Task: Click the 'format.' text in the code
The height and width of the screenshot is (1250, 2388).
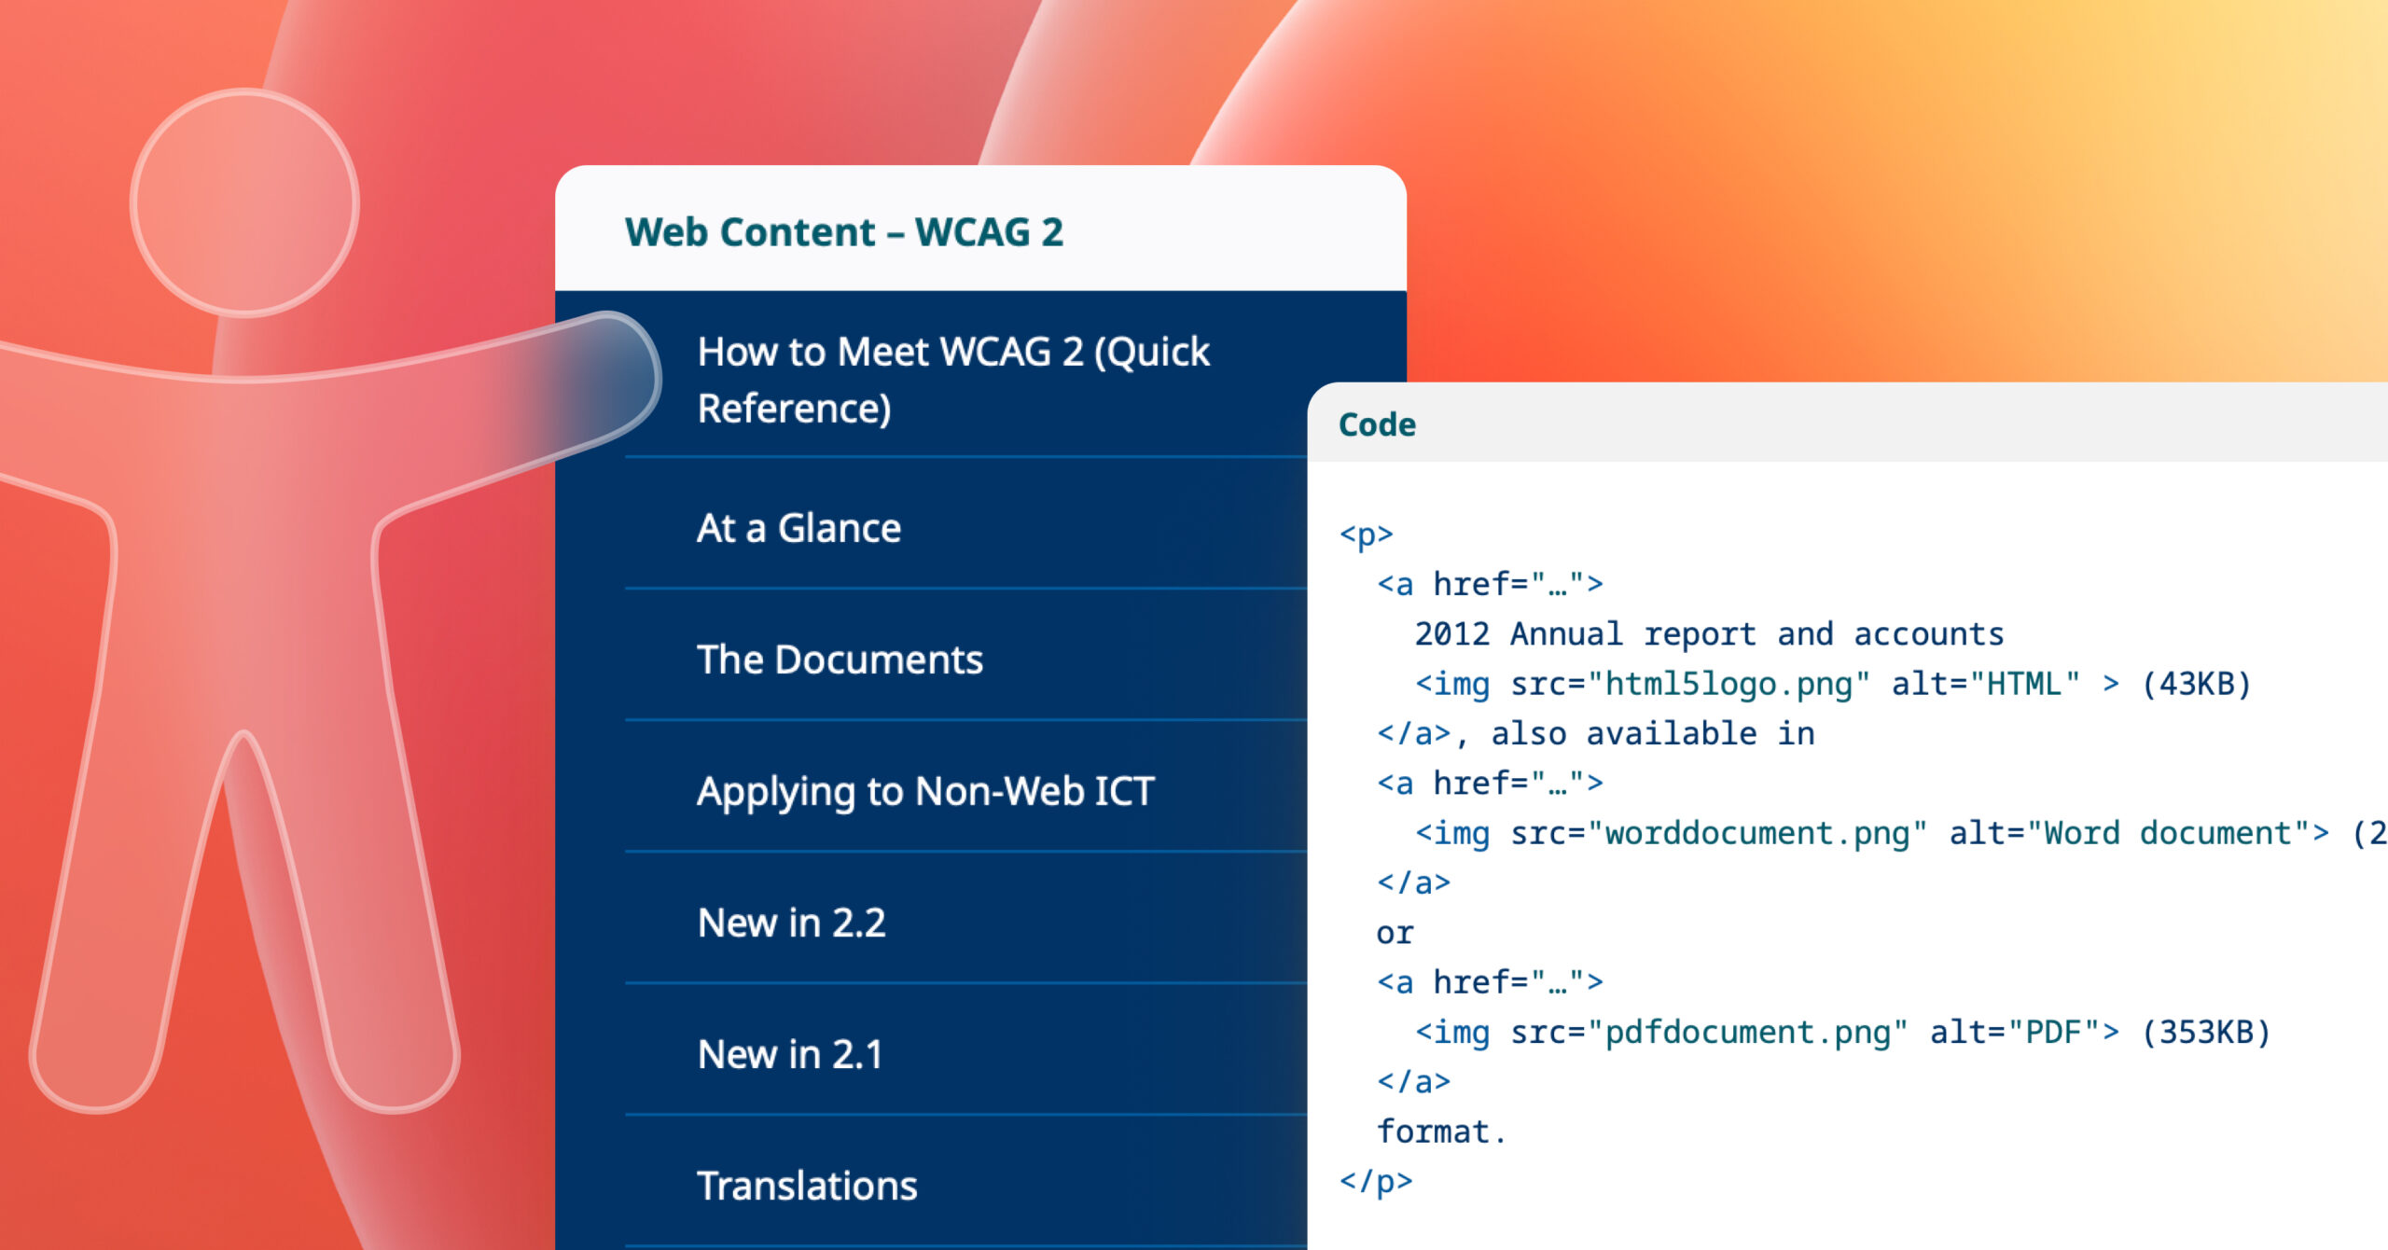Action: [x=1441, y=1132]
